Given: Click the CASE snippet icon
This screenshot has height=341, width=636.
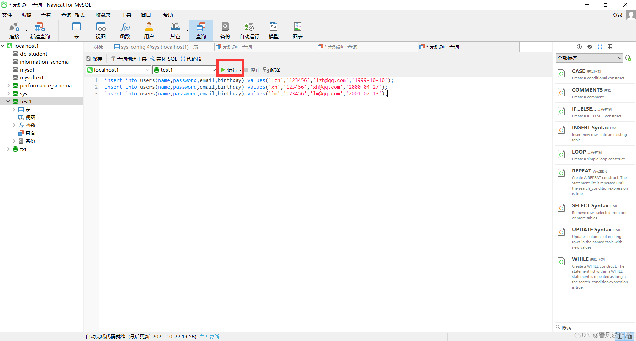Looking at the screenshot, I should pos(561,73).
